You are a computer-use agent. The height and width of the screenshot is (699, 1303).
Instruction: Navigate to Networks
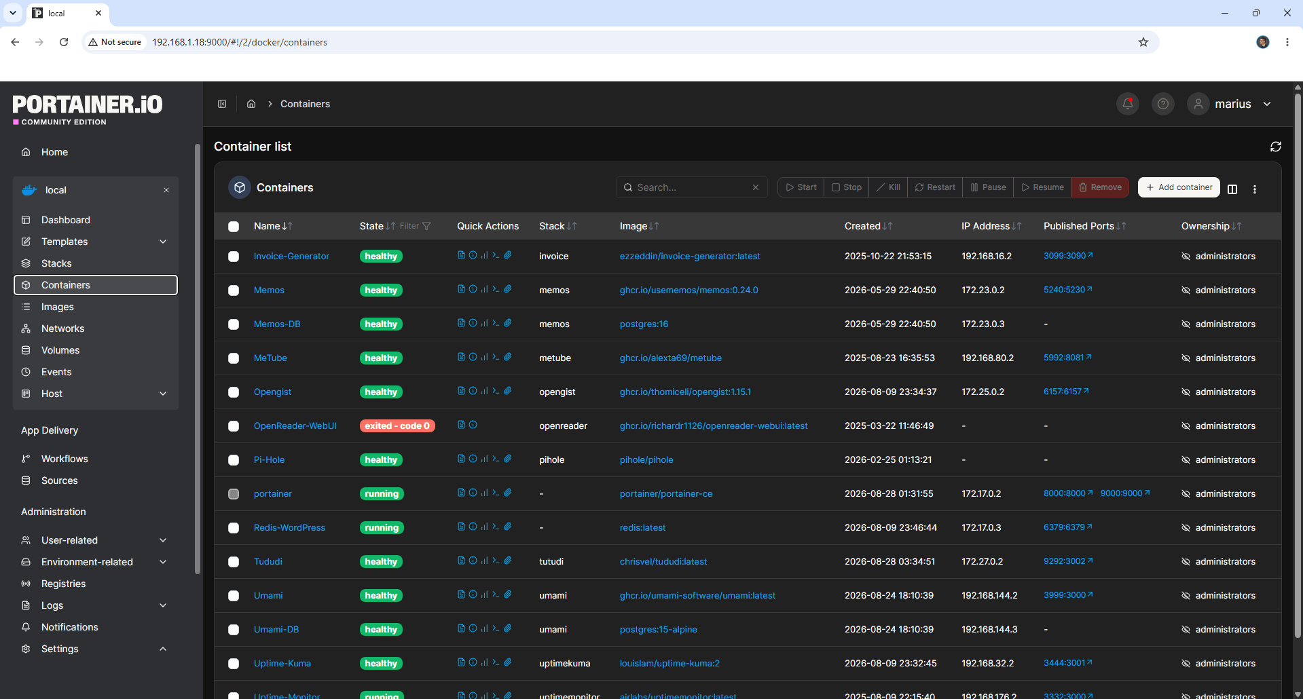tap(63, 328)
